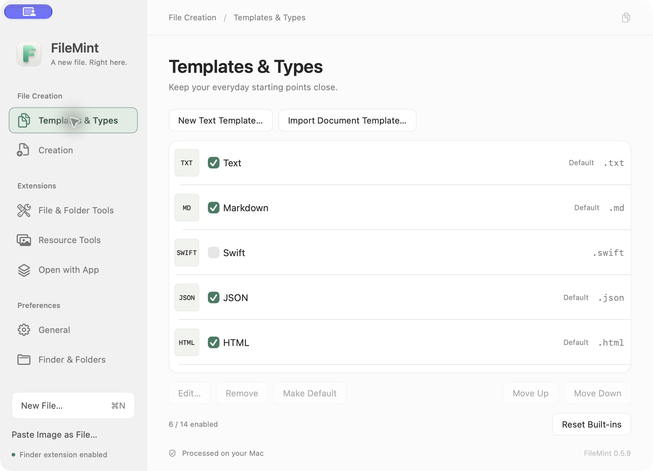Click New Text Template button
The image size is (653, 471).
pos(221,120)
